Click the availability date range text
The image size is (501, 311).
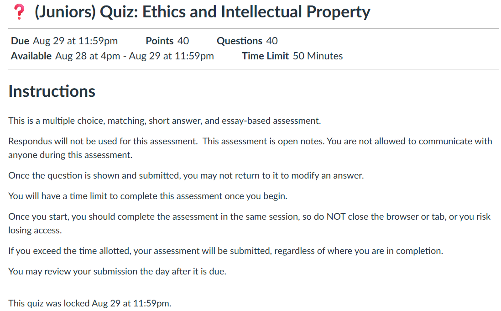[x=135, y=56]
